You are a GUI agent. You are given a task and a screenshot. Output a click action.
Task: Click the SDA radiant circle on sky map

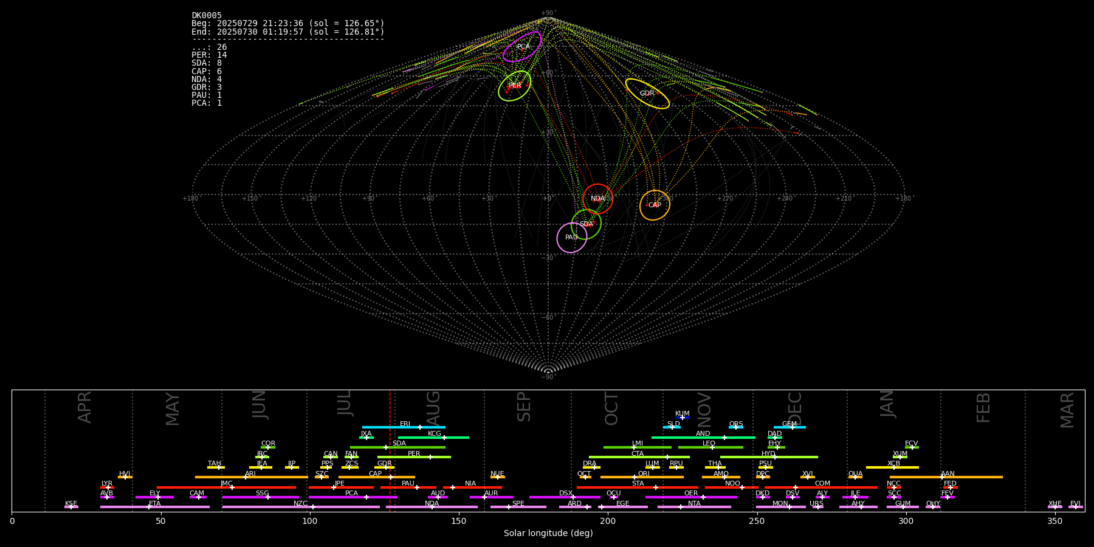pos(587,224)
